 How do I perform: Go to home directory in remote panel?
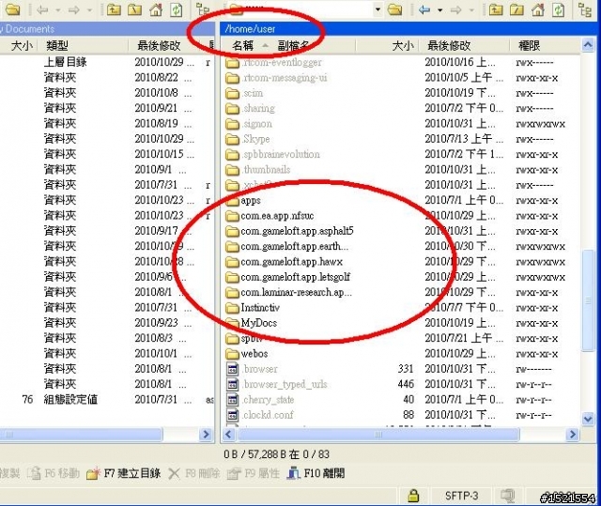[538, 9]
